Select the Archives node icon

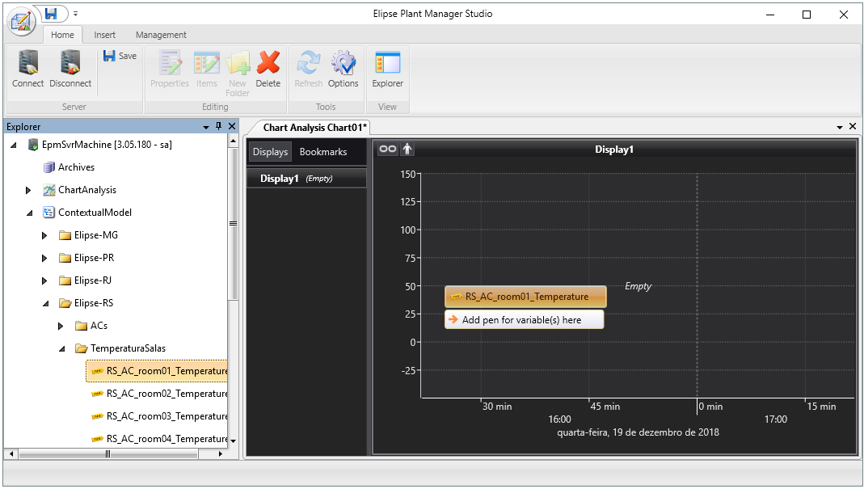tap(49, 167)
